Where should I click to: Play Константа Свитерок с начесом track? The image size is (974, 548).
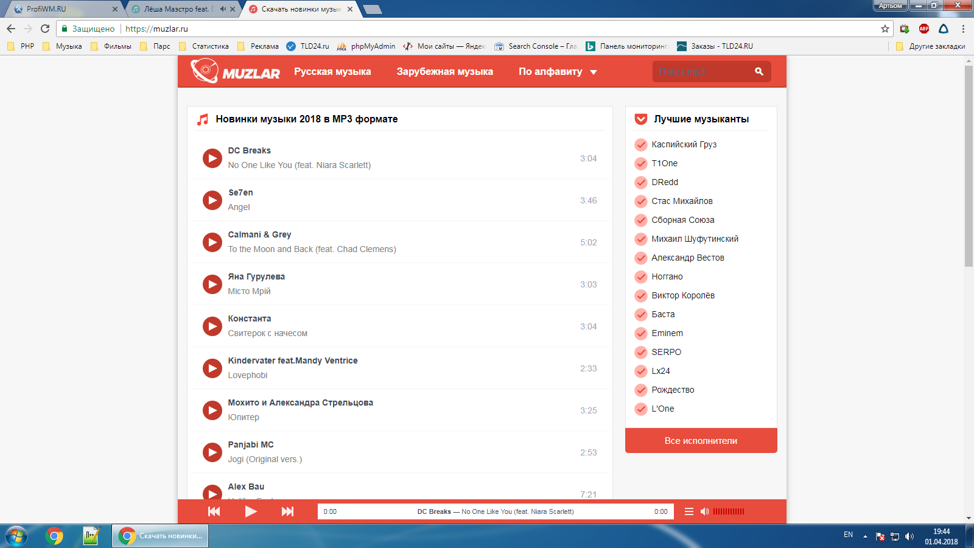pos(212,326)
